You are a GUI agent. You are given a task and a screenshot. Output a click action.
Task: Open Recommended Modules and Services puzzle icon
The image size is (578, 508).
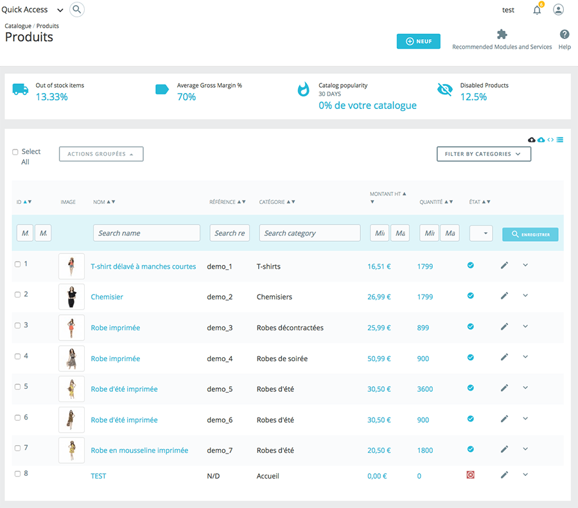(x=502, y=35)
